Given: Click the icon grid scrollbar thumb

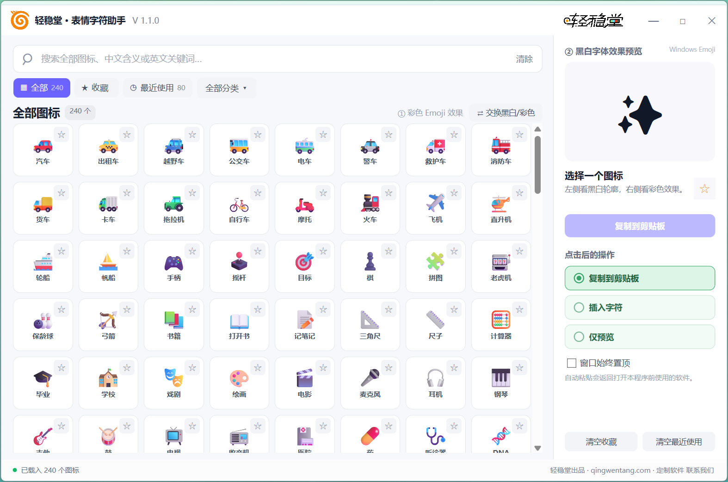Looking at the screenshot, I should [x=537, y=165].
